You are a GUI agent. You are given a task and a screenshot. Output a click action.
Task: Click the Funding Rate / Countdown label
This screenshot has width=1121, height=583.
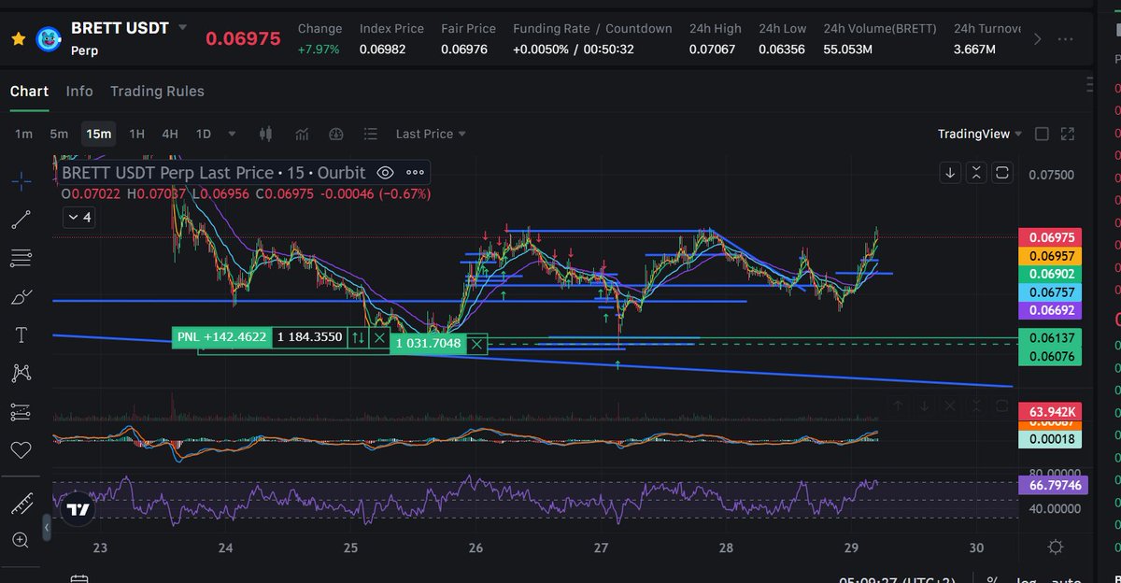click(592, 29)
